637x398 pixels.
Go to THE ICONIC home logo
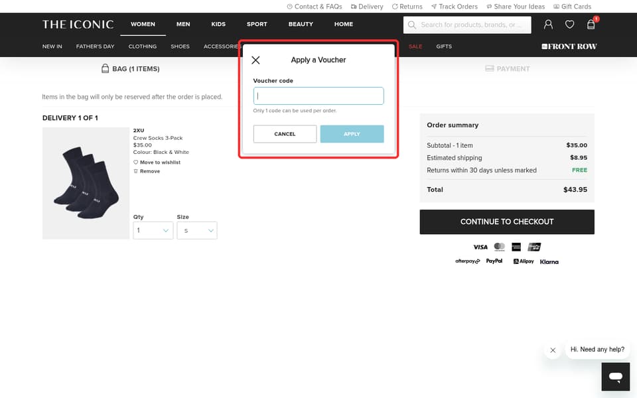pyautogui.click(x=78, y=25)
